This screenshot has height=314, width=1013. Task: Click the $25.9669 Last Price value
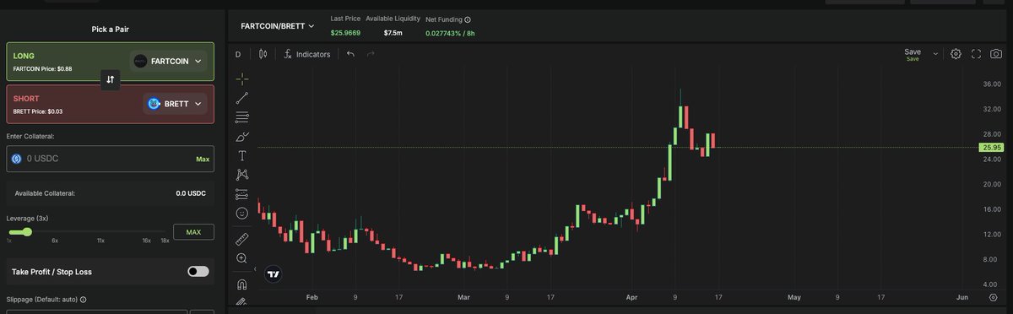click(345, 33)
